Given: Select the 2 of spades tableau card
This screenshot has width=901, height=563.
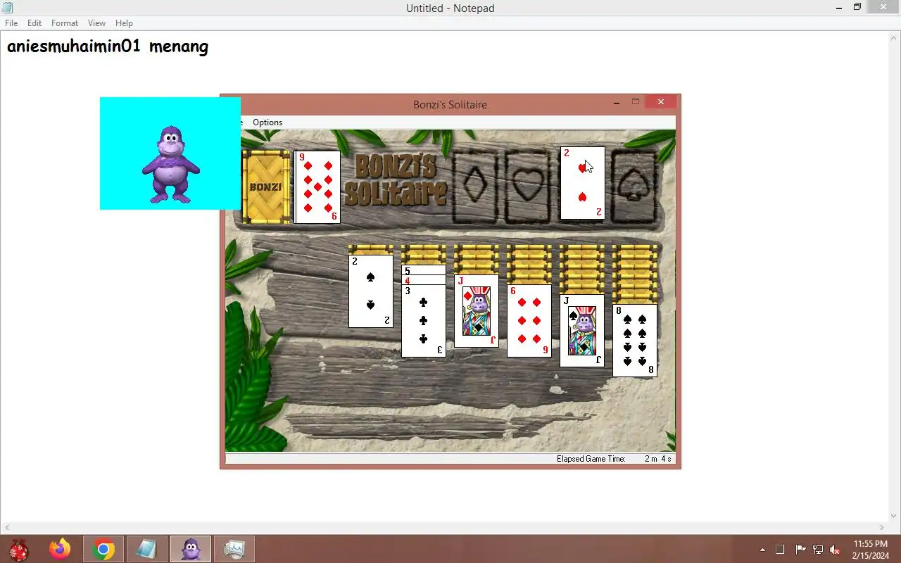Looking at the screenshot, I should [x=371, y=291].
